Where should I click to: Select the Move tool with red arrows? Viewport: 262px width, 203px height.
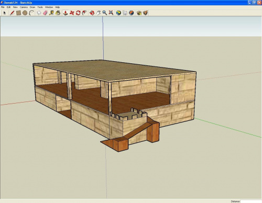point(72,13)
